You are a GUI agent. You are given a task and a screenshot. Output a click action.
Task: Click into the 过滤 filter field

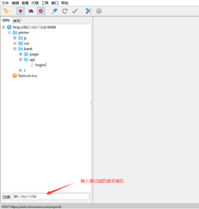click(x=51, y=197)
